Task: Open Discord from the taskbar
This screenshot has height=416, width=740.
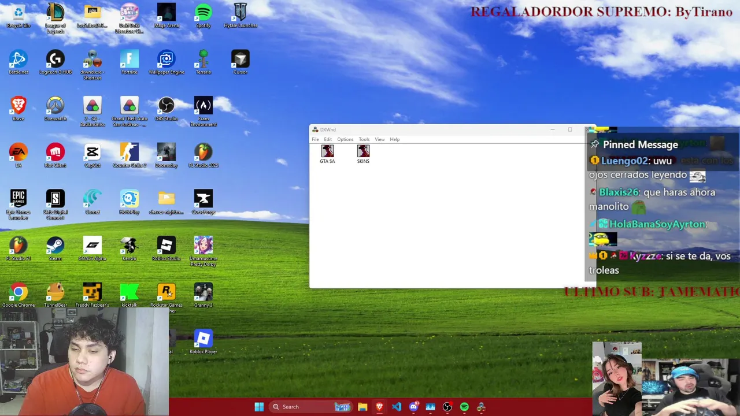Action: [x=413, y=407]
